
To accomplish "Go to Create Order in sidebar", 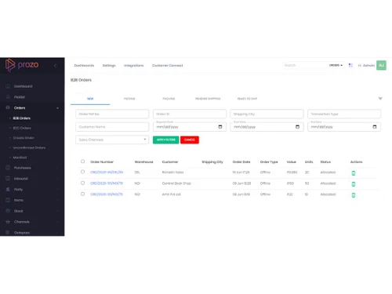I will (24, 138).
